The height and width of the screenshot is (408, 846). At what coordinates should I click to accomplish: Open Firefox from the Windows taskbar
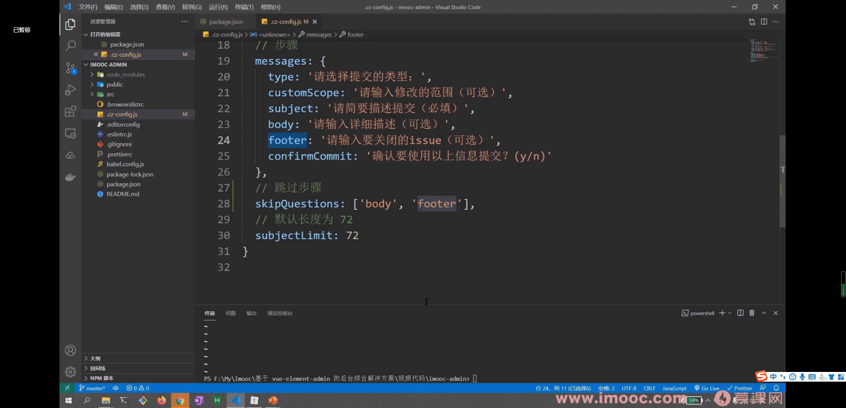pos(162,401)
